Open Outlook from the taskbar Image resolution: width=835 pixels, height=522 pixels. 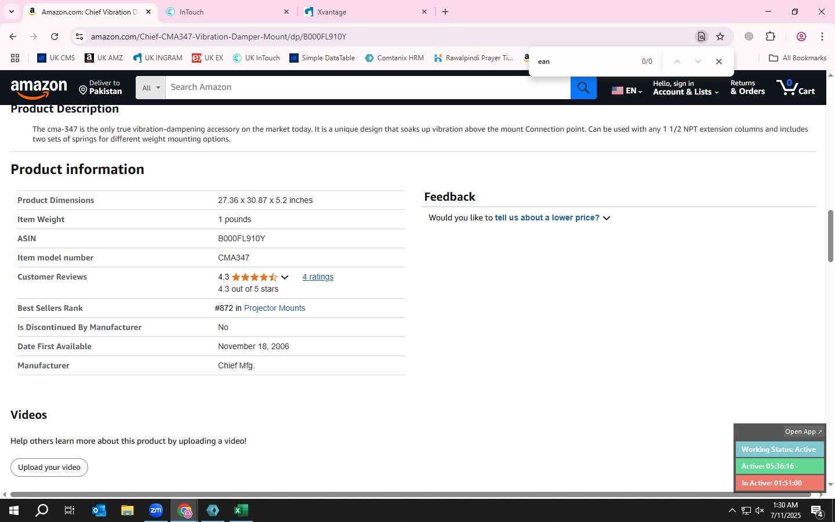(x=99, y=510)
